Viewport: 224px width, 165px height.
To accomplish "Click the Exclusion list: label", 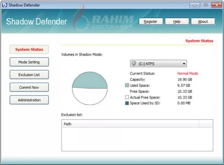I will coord(72,115).
